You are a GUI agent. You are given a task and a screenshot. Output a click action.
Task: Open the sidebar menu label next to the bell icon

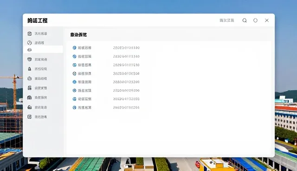(x=41, y=69)
